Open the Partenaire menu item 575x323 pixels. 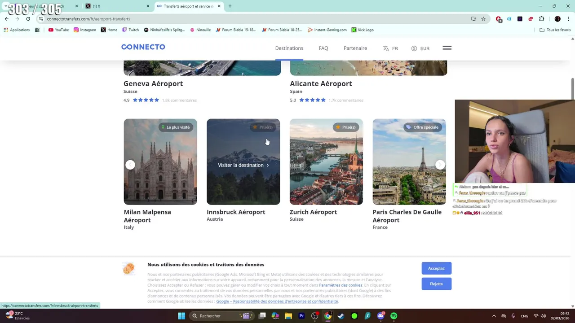(355, 48)
